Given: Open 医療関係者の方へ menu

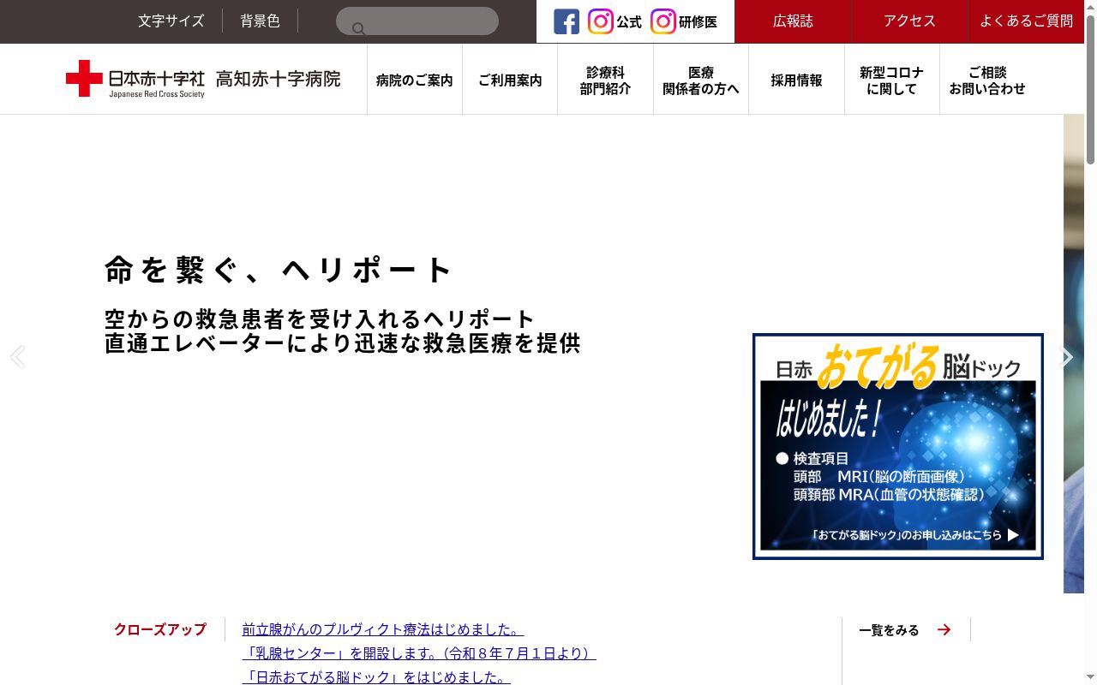Looking at the screenshot, I should coord(701,80).
